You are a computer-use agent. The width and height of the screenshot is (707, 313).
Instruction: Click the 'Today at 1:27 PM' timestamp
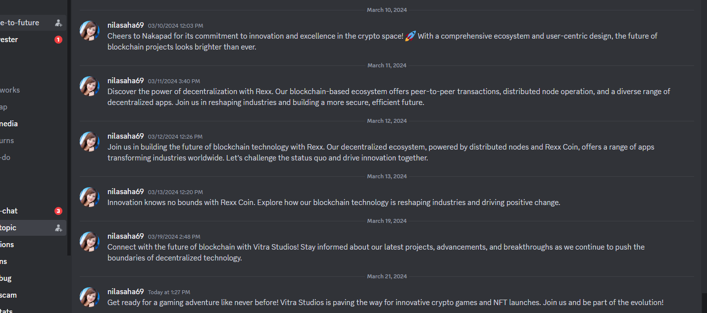click(x=169, y=292)
